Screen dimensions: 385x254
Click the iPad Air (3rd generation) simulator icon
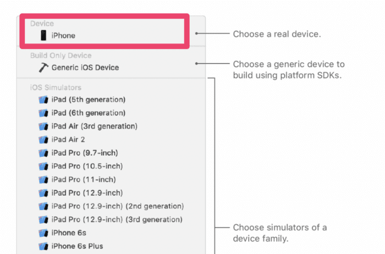(x=43, y=126)
